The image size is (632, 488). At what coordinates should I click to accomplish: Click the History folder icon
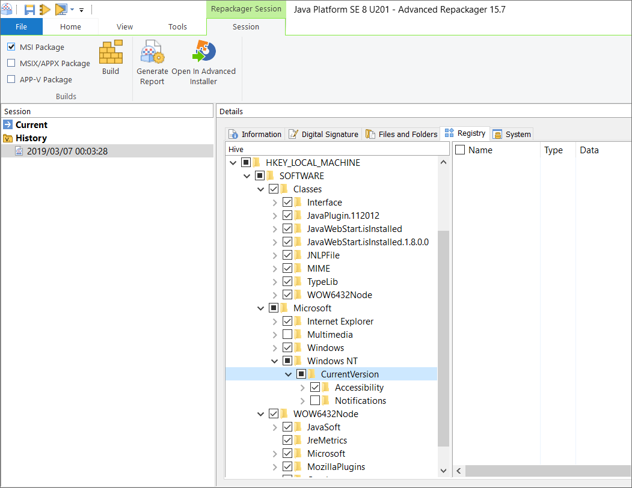(x=8, y=138)
